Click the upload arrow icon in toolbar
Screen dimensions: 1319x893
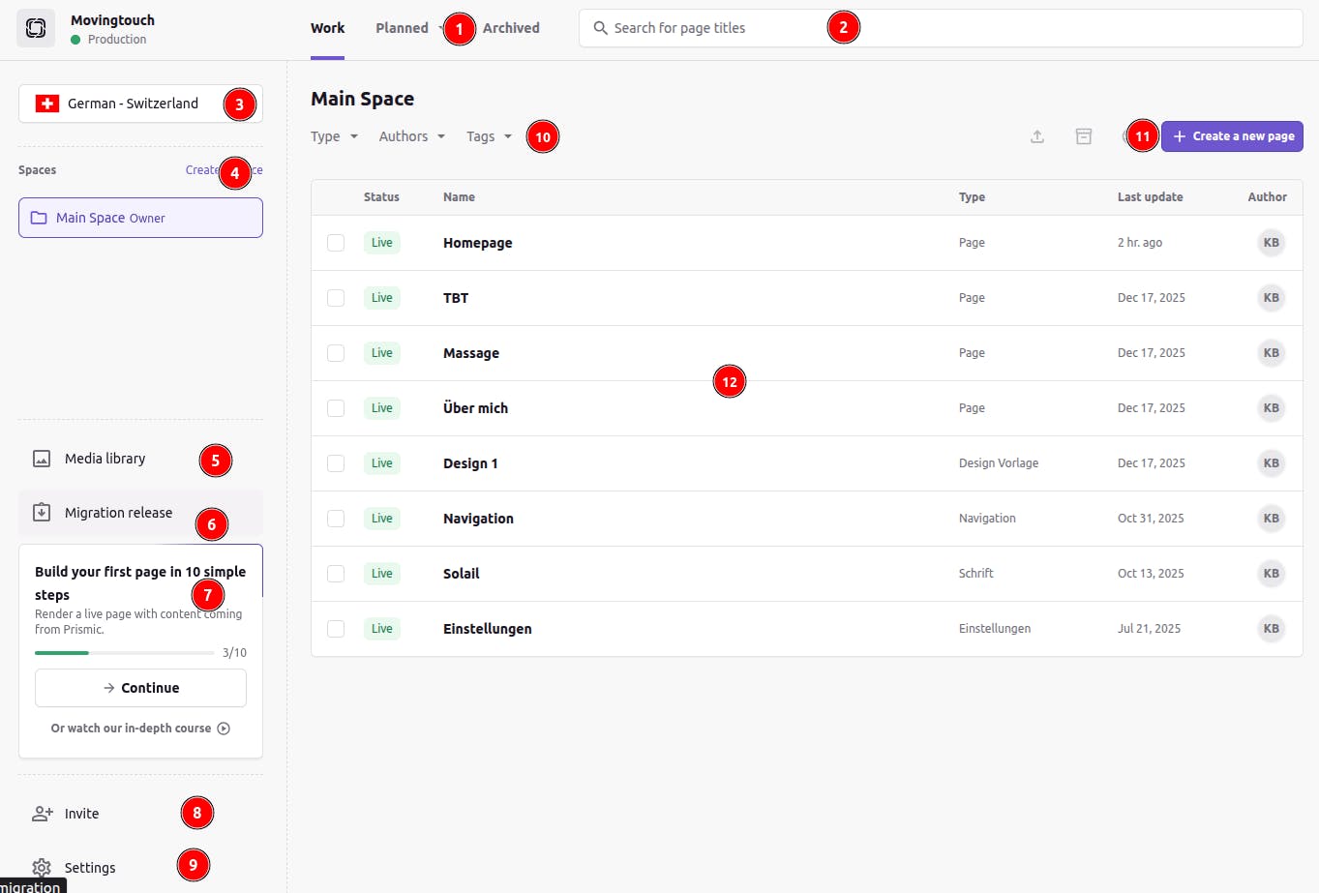tap(1037, 136)
